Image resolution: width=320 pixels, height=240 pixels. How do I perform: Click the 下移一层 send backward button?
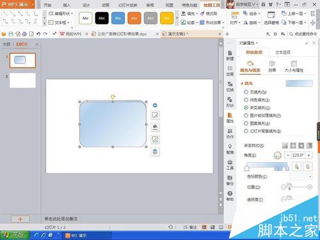294,22
